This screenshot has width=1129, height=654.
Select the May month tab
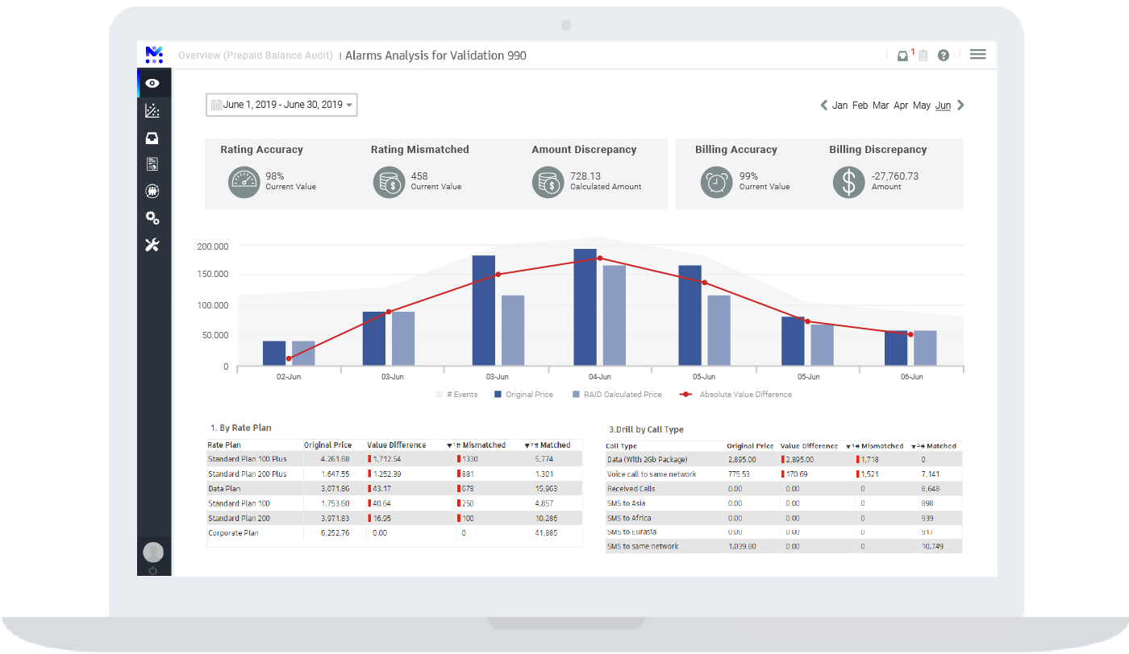click(x=922, y=105)
